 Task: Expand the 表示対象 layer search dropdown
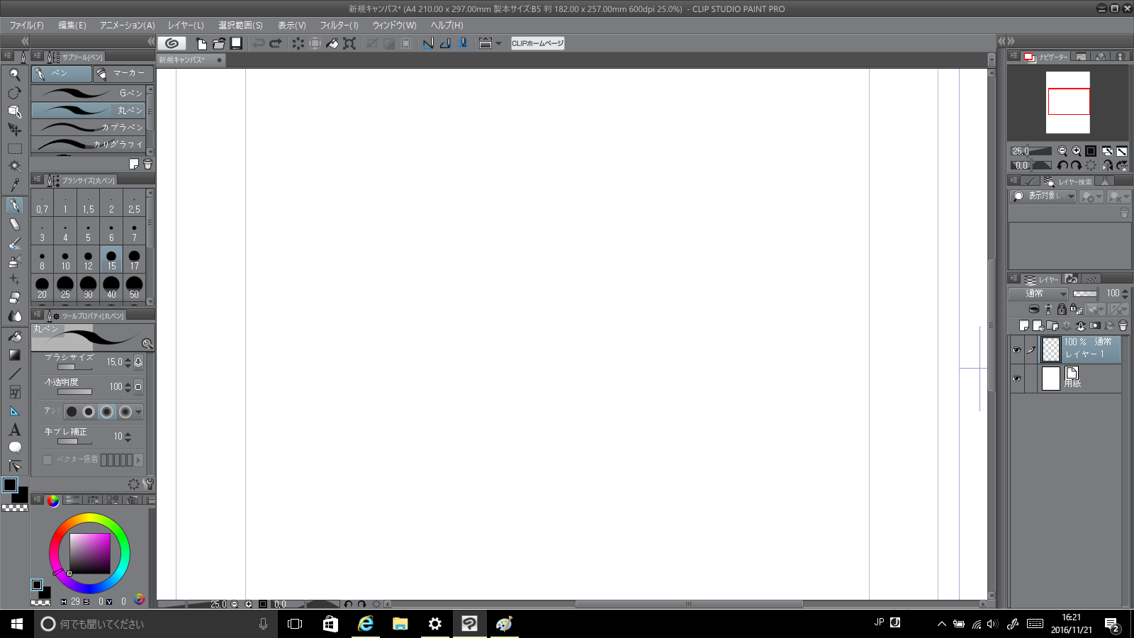1043,196
